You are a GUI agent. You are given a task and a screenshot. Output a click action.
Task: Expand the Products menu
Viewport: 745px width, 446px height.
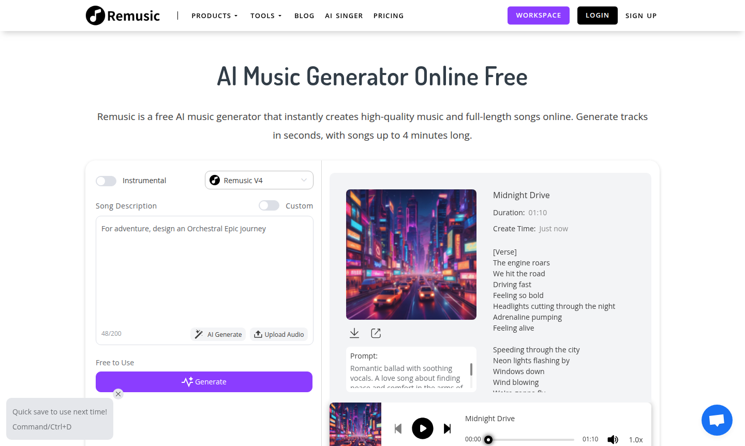[215, 16]
